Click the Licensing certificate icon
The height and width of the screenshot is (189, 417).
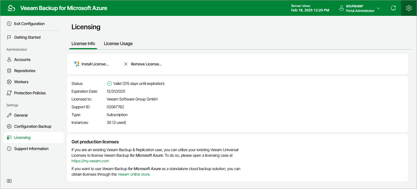pos(9,138)
